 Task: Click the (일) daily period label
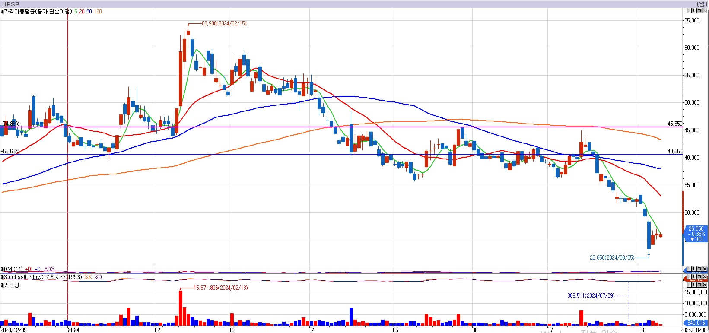pyautogui.click(x=702, y=4)
